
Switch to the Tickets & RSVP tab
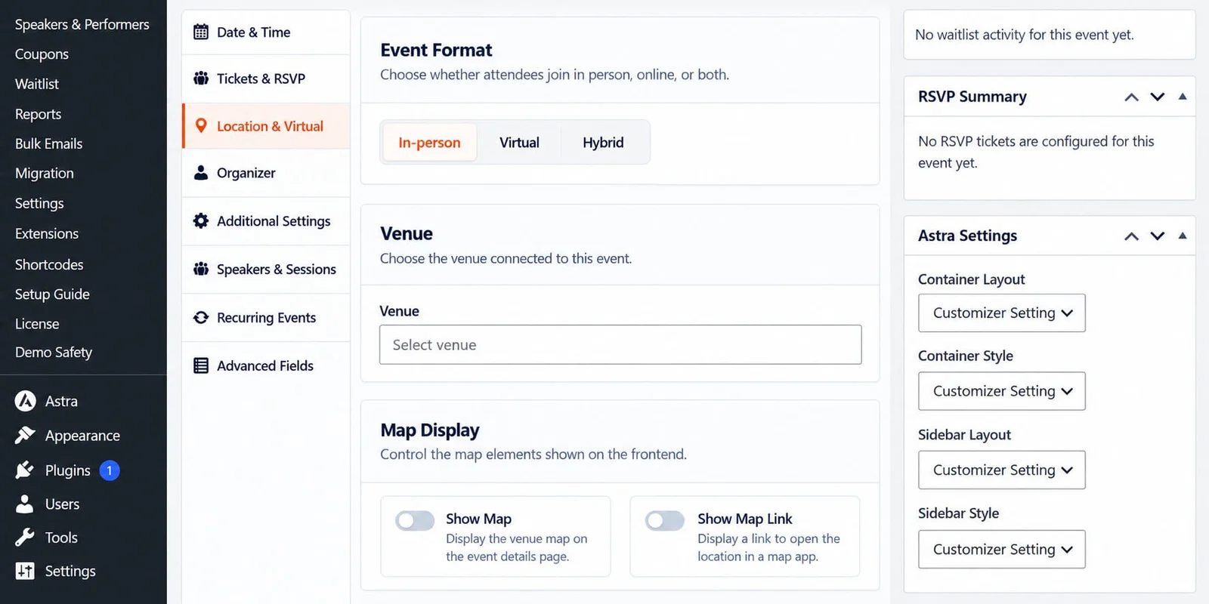[266, 79]
